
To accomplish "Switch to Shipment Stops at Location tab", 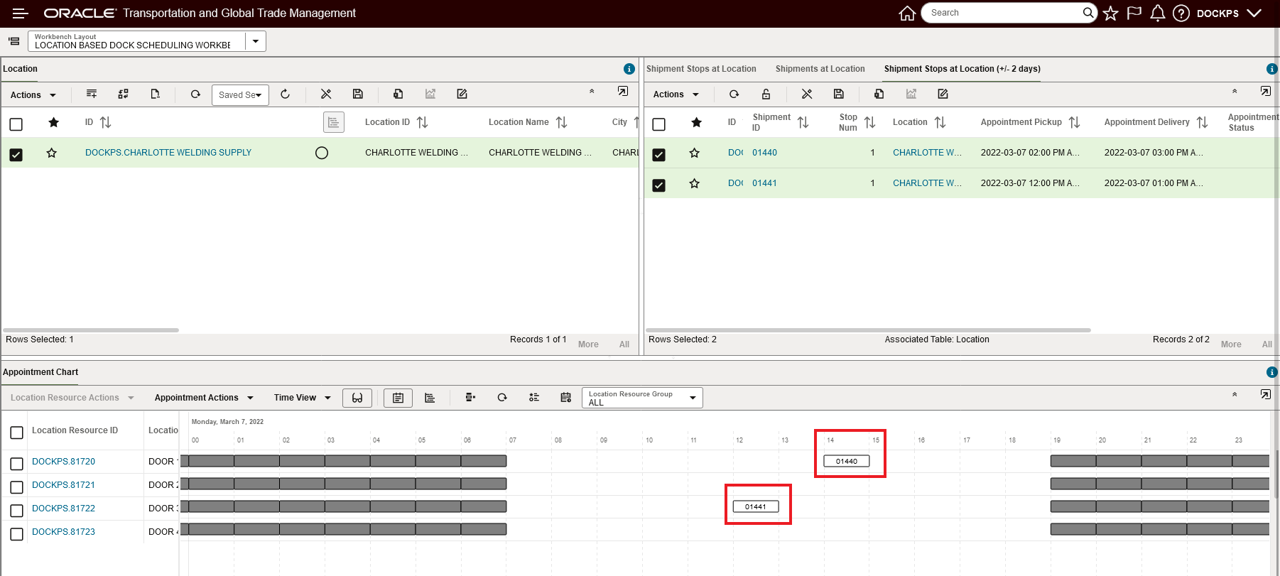I will (701, 69).
